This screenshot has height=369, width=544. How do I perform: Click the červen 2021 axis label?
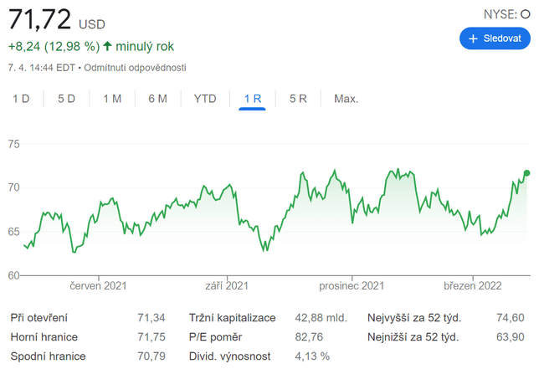(100, 286)
